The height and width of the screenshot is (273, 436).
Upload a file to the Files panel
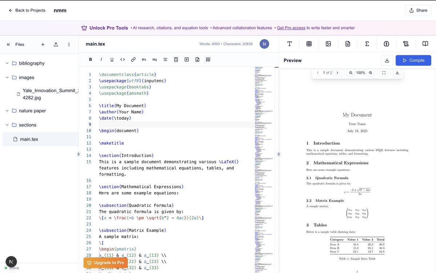coord(56,44)
